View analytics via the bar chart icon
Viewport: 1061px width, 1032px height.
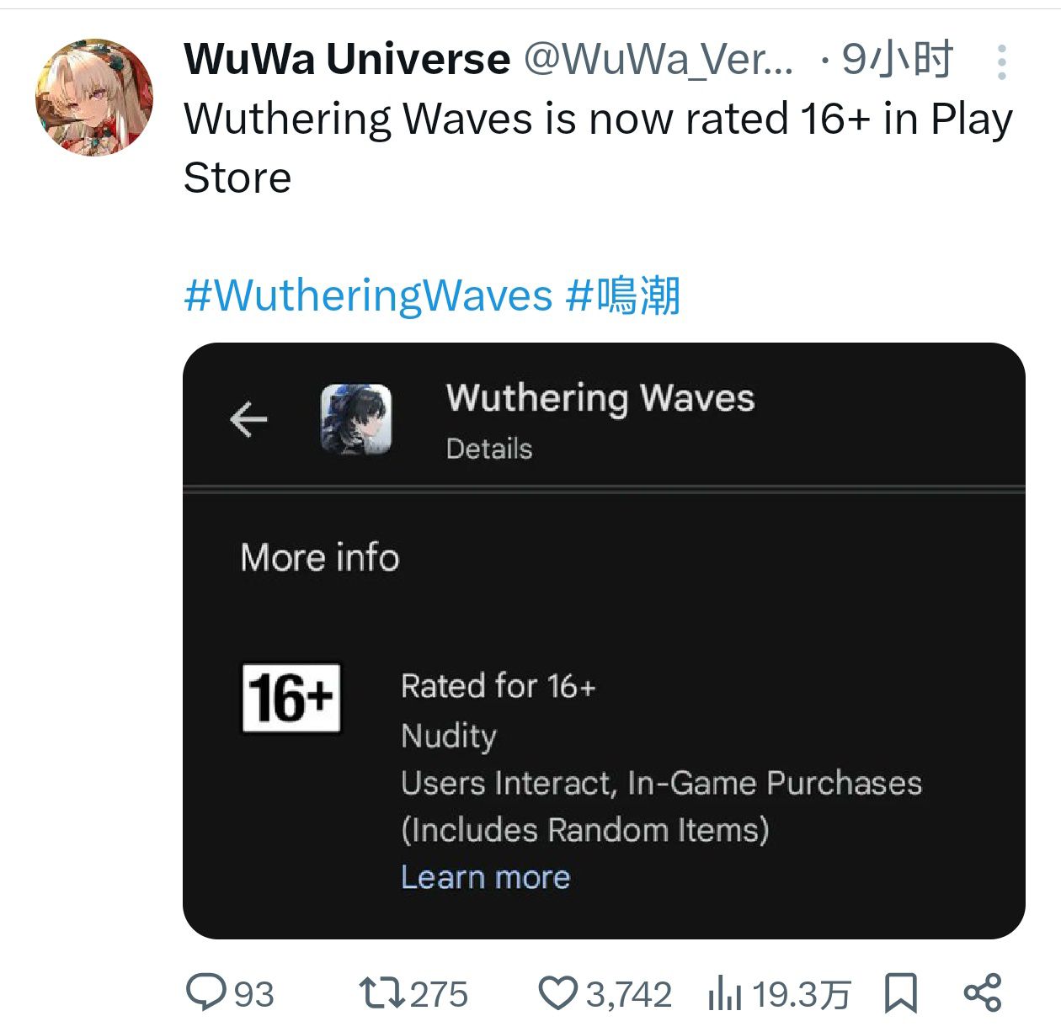point(723,993)
